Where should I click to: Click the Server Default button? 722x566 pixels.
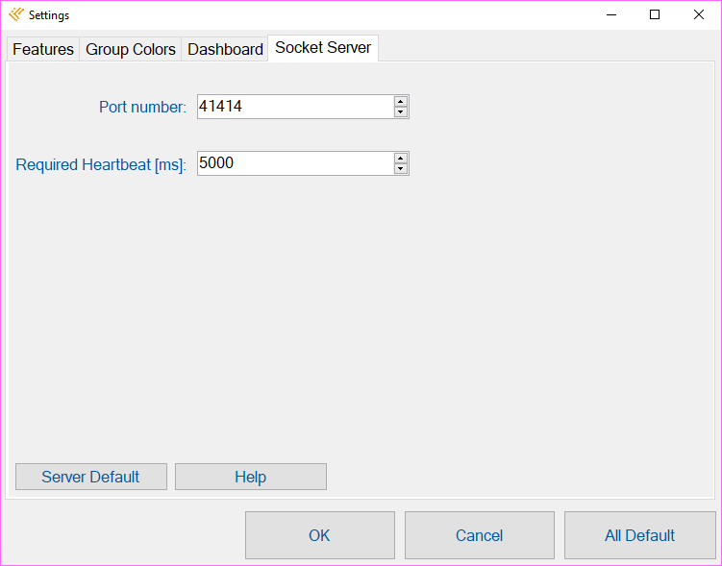click(91, 477)
